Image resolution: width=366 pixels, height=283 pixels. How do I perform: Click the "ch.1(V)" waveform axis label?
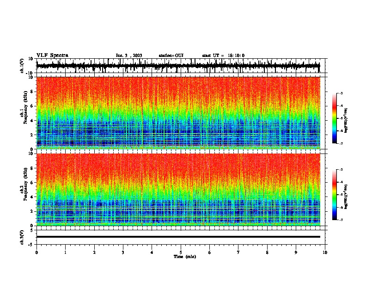(22, 66)
